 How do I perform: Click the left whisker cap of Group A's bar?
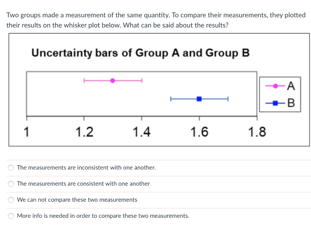(x=84, y=80)
